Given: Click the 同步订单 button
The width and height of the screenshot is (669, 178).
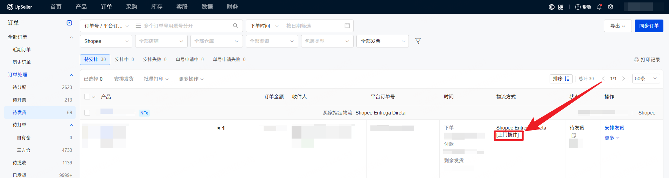Looking at the screenshot, I should tap(649, 26).
